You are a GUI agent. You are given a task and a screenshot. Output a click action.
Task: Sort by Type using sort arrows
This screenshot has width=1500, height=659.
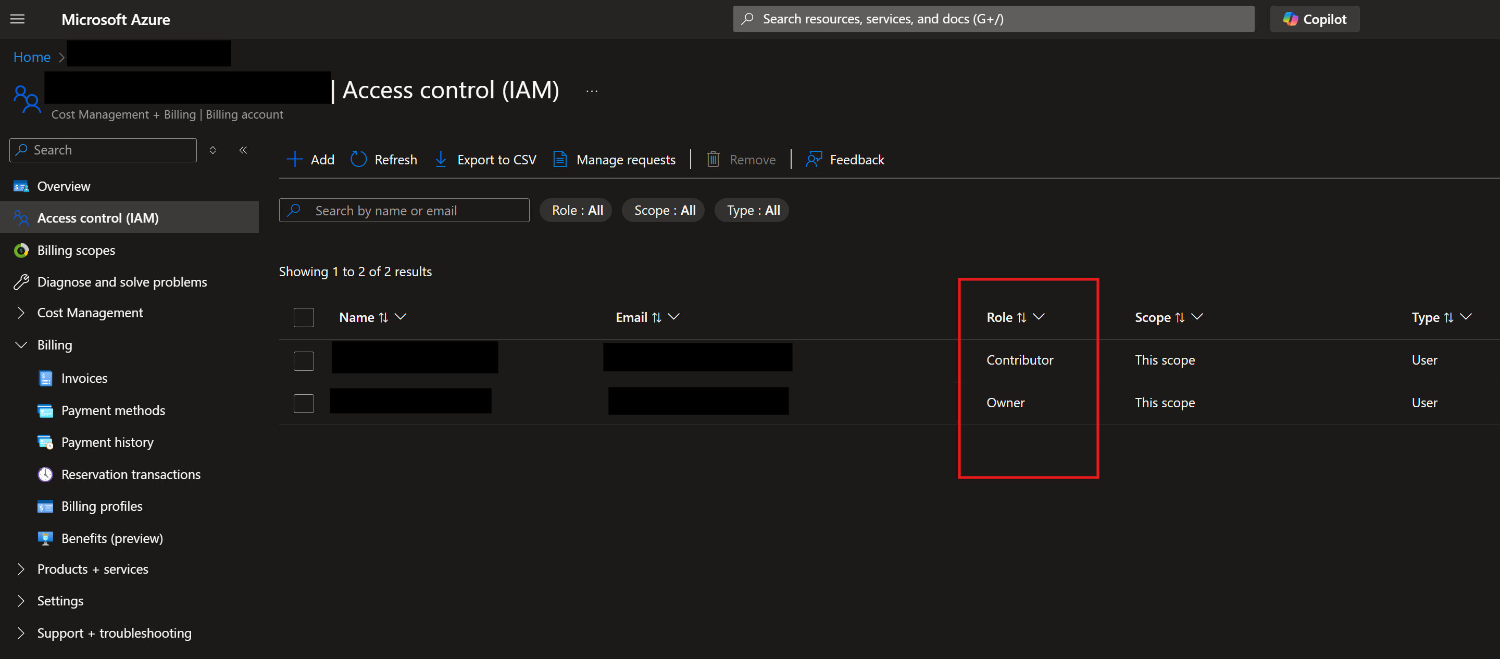1449,318
